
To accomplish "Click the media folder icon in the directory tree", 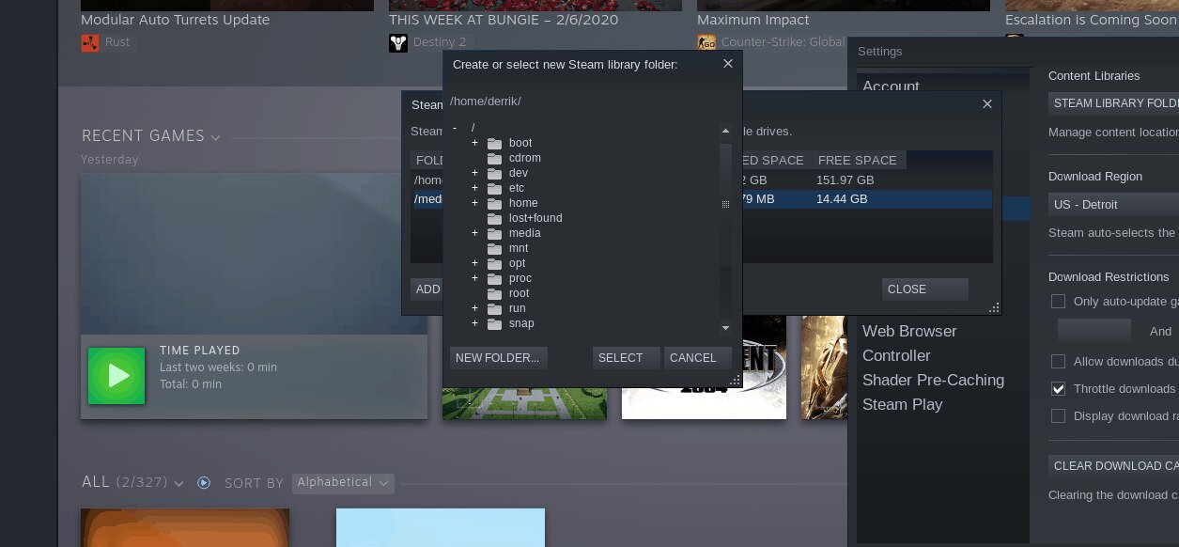I will (495, 232).
